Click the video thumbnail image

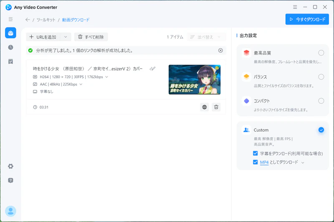click(195, 80)
